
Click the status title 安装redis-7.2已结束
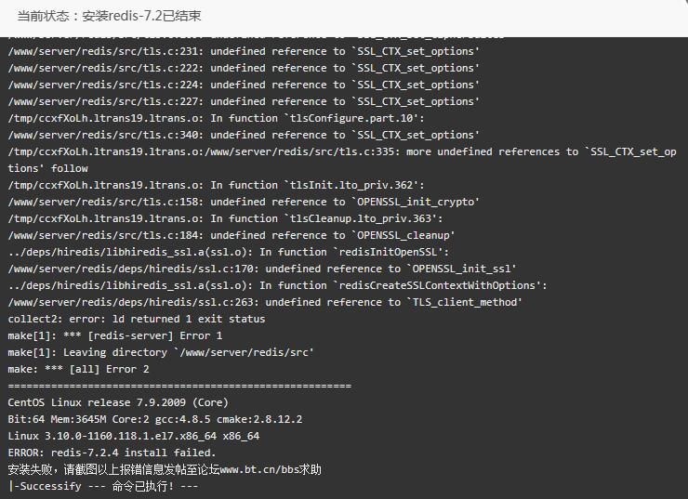tap(141, 16)
